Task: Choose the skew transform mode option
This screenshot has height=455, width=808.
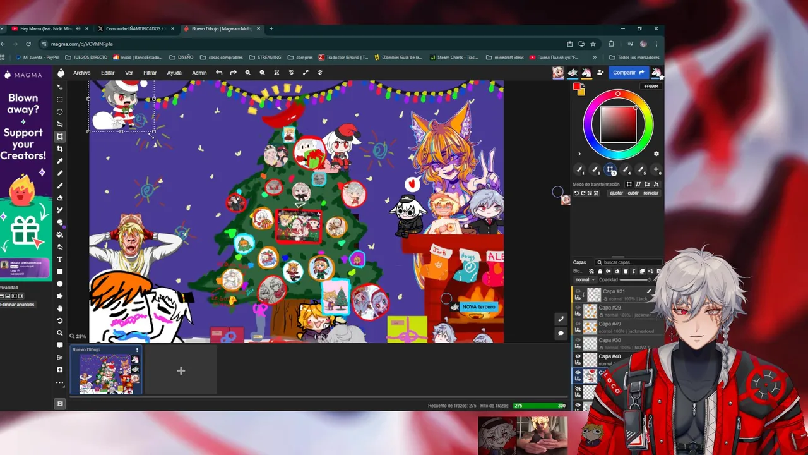Action: pyautogui.click(x=638, y=185)
